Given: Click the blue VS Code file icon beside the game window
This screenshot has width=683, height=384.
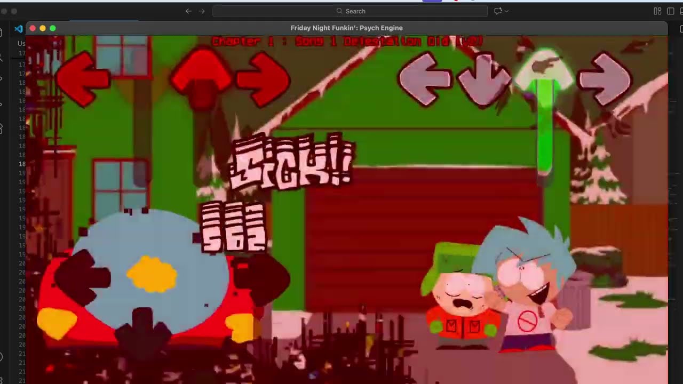Looking at the screenshot, I should (x=19, y=29).
